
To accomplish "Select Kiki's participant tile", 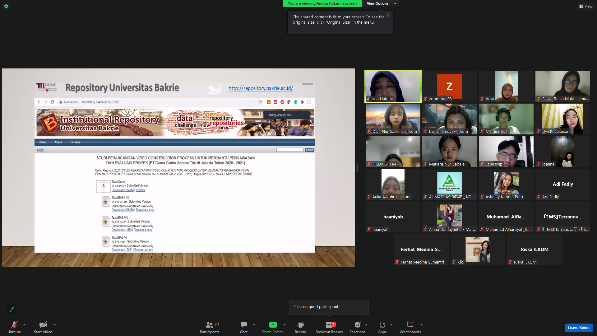I will coord(478,250).
